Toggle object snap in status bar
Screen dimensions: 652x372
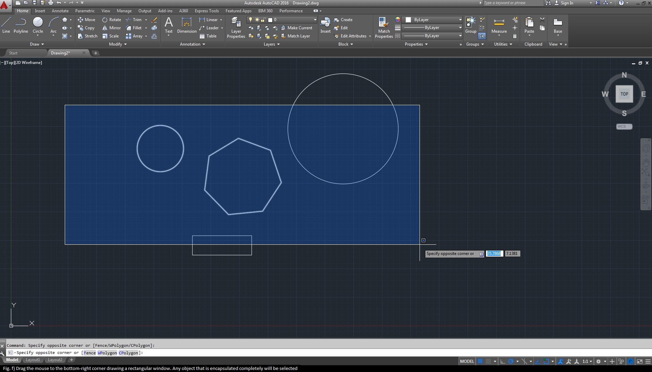546,361
